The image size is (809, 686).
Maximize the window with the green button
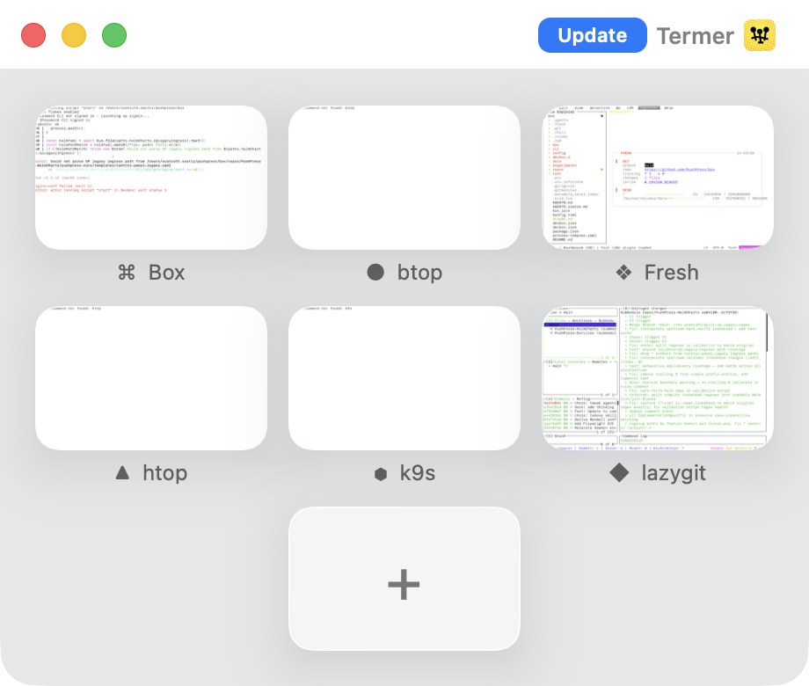tap(114, 35)
